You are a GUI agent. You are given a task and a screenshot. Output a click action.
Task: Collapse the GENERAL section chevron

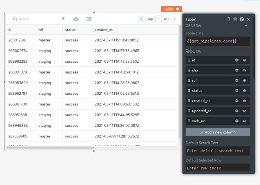pyautogui.click(x=246, y=26)
